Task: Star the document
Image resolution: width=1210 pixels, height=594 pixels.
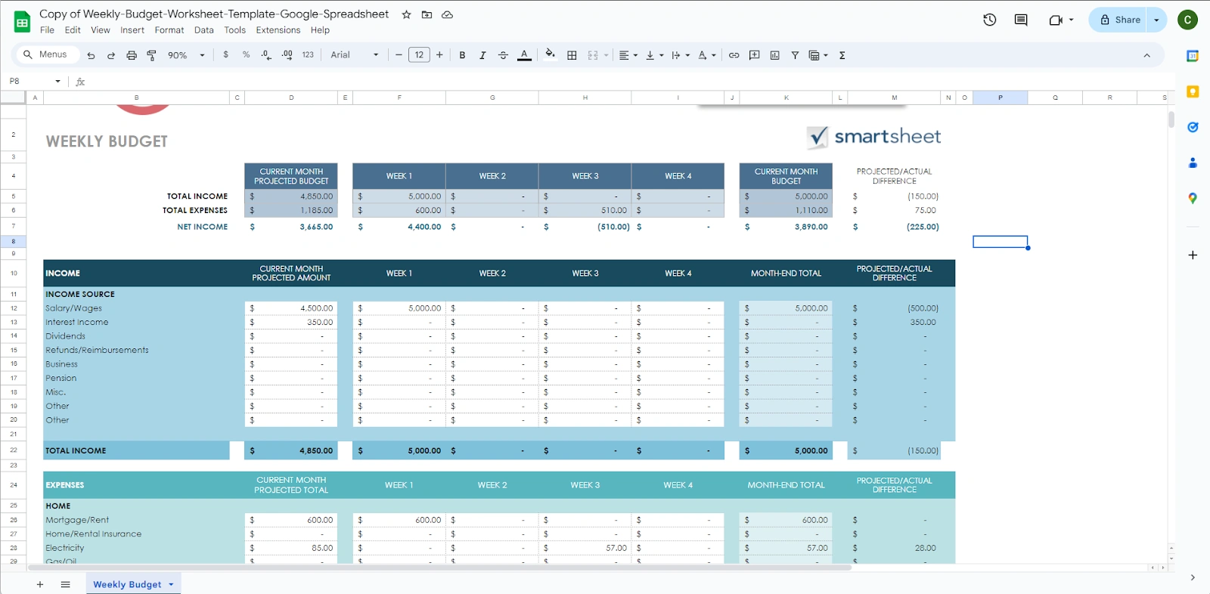Action: point(406,14)
